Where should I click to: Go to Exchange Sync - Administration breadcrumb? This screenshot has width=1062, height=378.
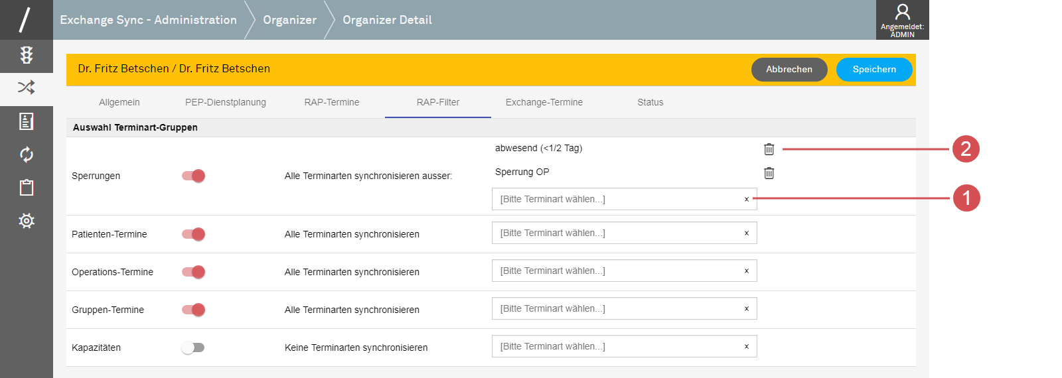click(x=148, y=20)
